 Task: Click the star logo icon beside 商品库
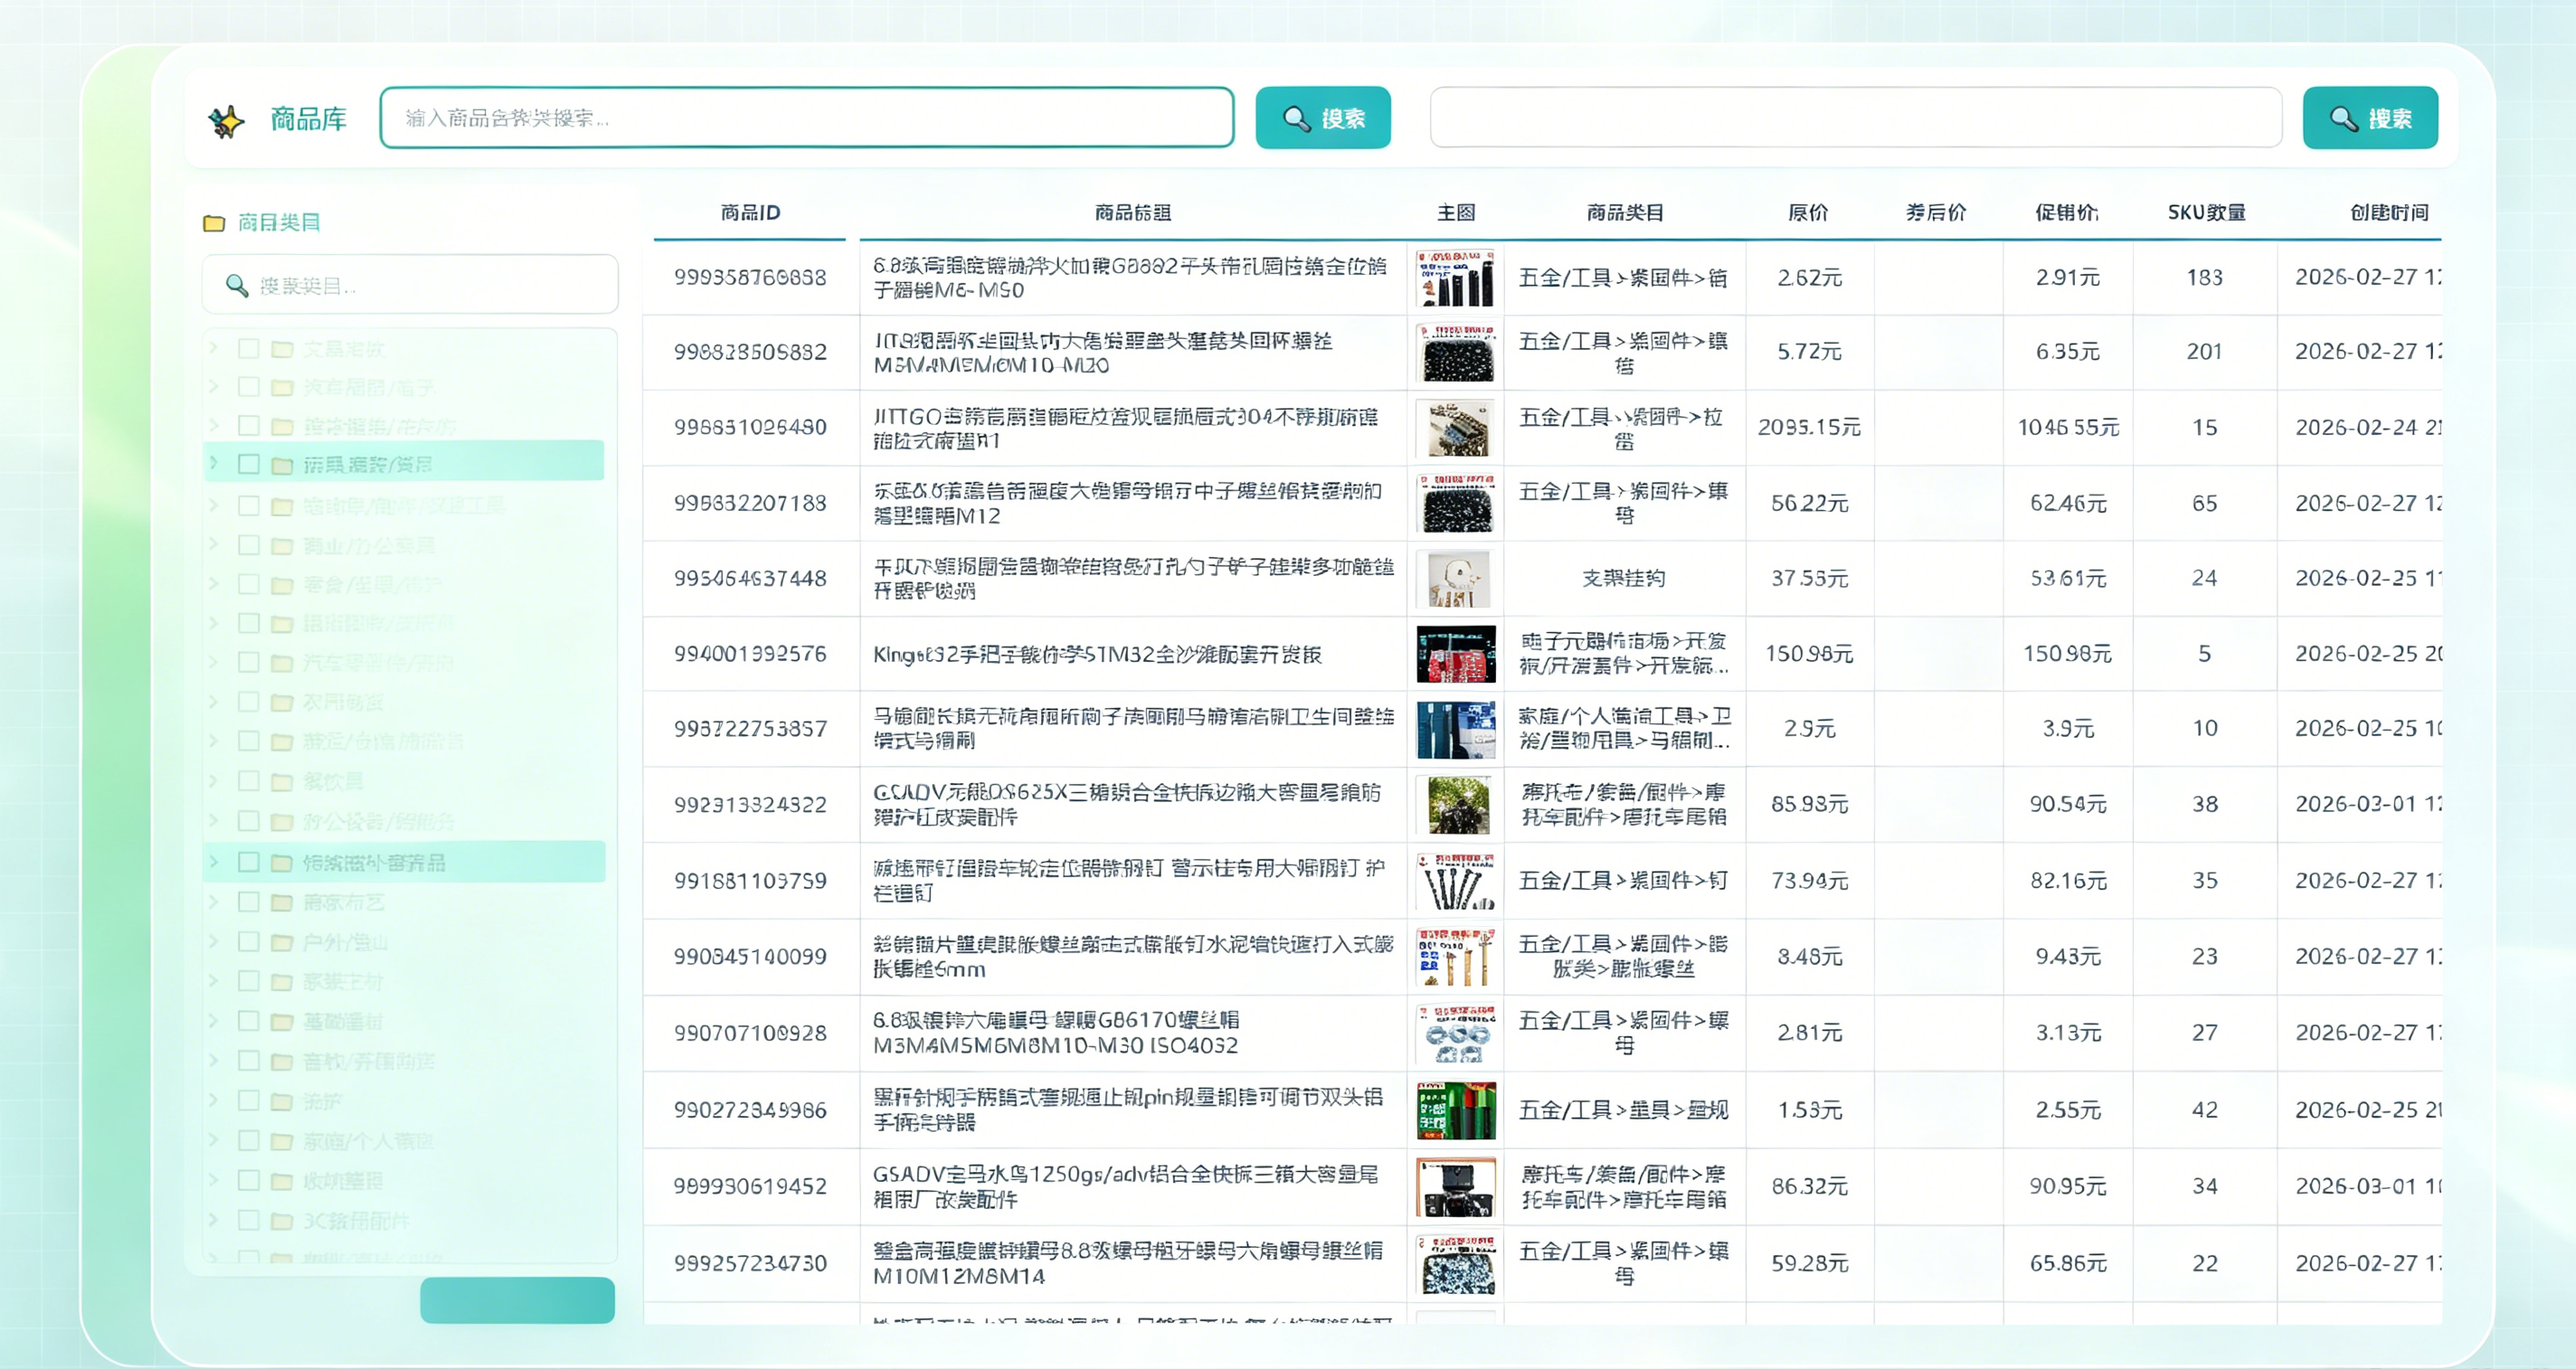point(226,120)
